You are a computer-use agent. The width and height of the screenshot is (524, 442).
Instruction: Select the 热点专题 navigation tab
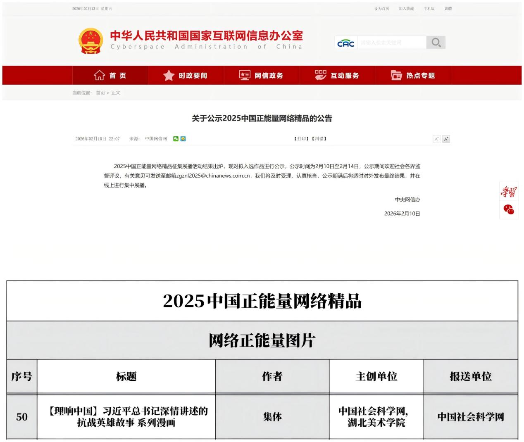pyautogui.click(x=413, y=76)
